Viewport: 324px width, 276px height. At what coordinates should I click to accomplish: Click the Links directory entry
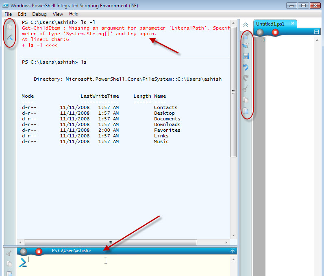click(161, 136)
